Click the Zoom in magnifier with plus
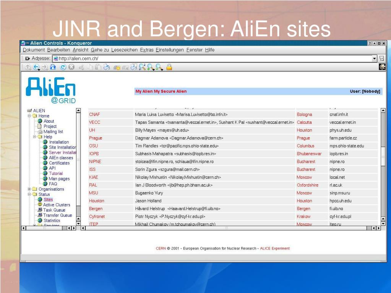 click(x=150, y=67)
